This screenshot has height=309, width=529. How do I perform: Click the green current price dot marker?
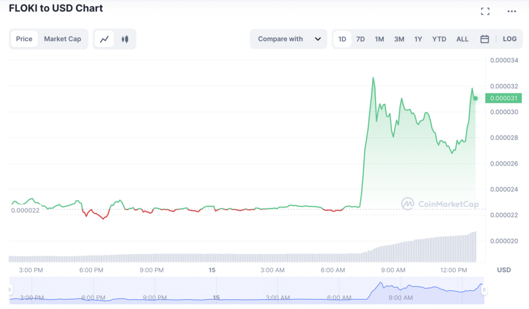pos(475,99)
